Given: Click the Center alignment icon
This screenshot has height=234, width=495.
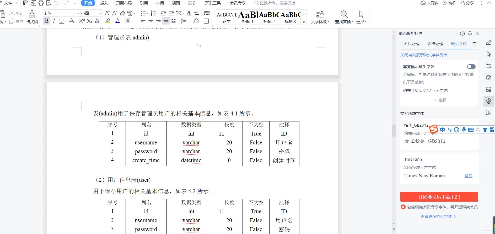Looking at the screenshot, I should tap(151, 21).
